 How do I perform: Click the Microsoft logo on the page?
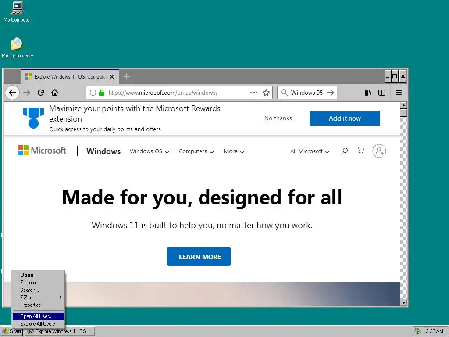click(x=42, y=151)
